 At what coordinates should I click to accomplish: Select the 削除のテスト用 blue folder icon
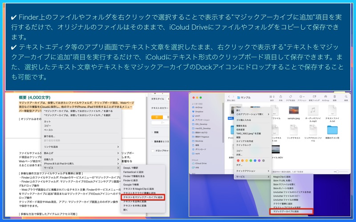pyautogui.click(x=332, y=130)
